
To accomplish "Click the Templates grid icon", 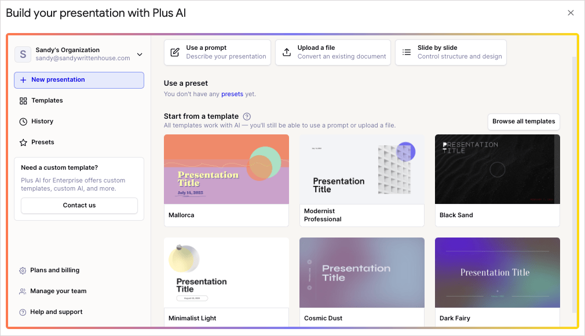I will tap(23, 101).
